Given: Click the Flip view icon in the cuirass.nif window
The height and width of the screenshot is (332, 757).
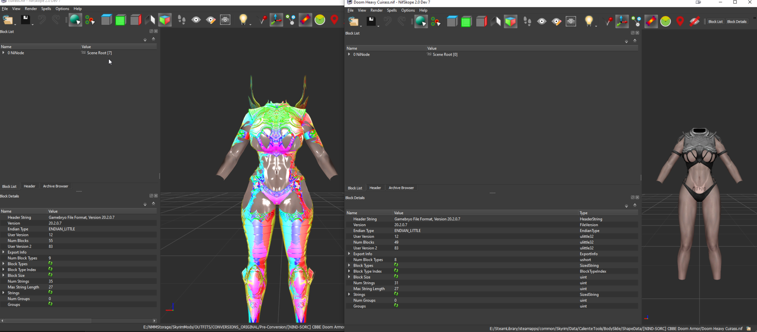Looking at the screenshot, I should pyautogui.click(x=150, y=20).
